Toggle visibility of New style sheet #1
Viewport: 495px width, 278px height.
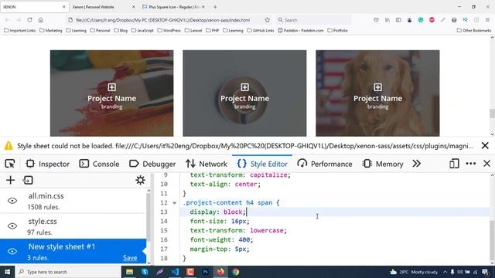12,251
